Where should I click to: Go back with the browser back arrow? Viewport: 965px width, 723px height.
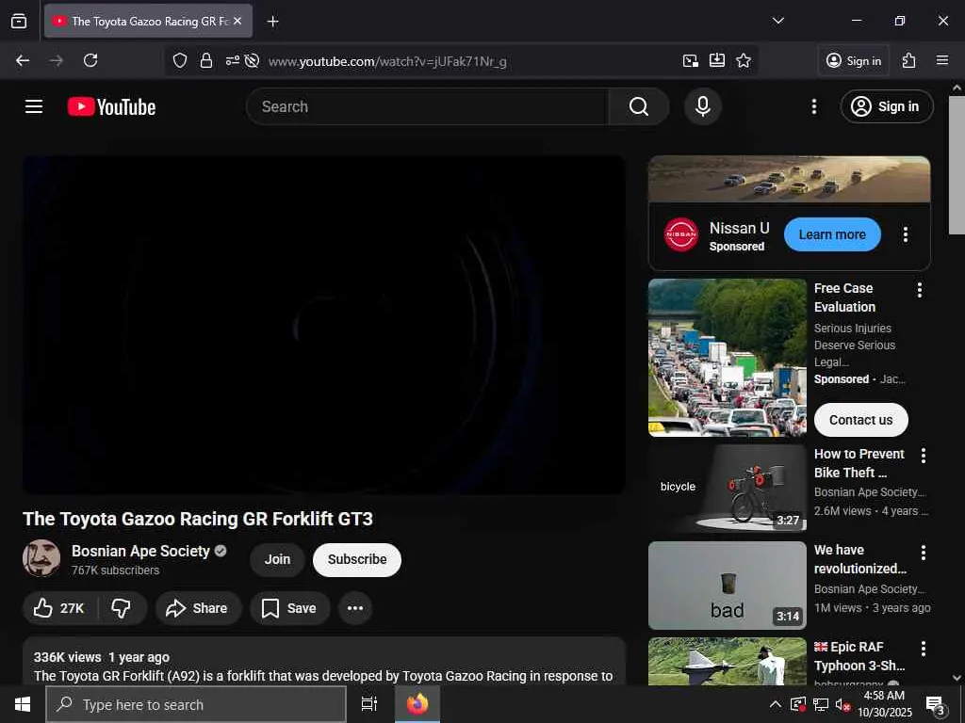click(x=23, y=60)
